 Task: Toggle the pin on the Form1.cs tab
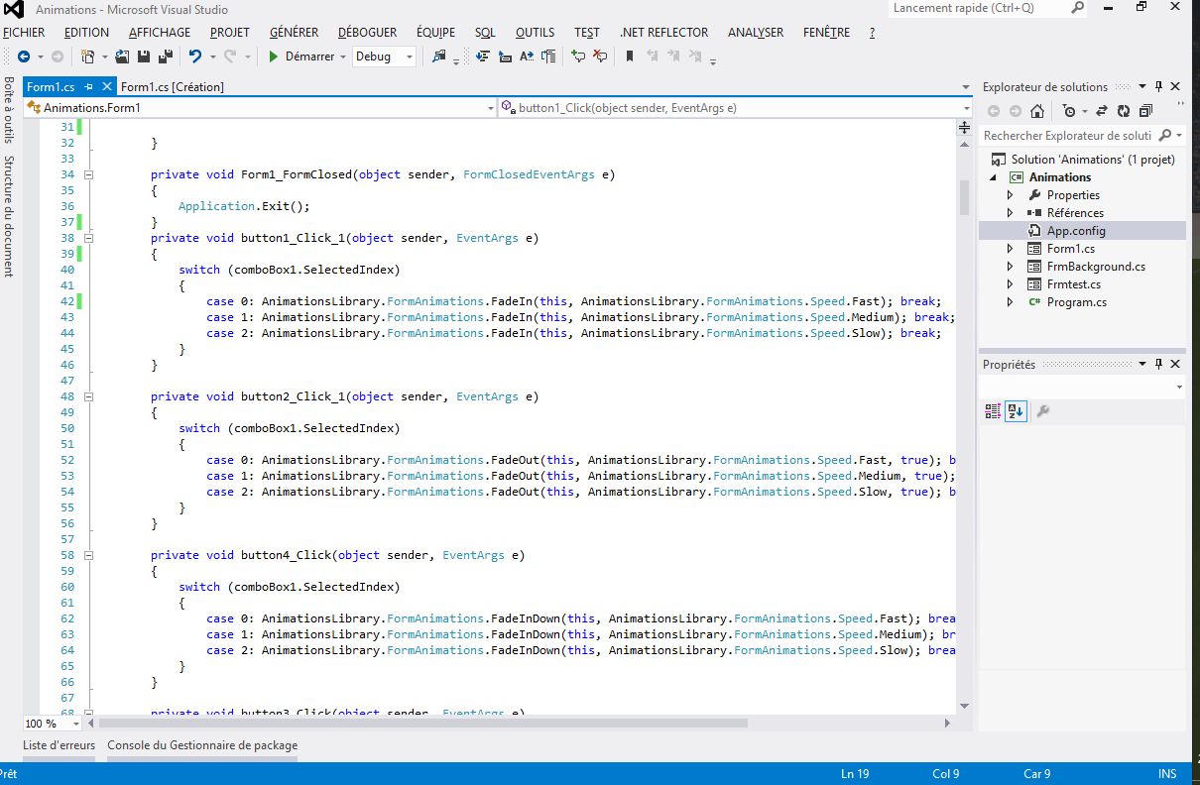[89, 87]
